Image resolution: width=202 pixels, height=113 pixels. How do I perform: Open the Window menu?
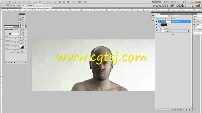(x=49, y=2)
